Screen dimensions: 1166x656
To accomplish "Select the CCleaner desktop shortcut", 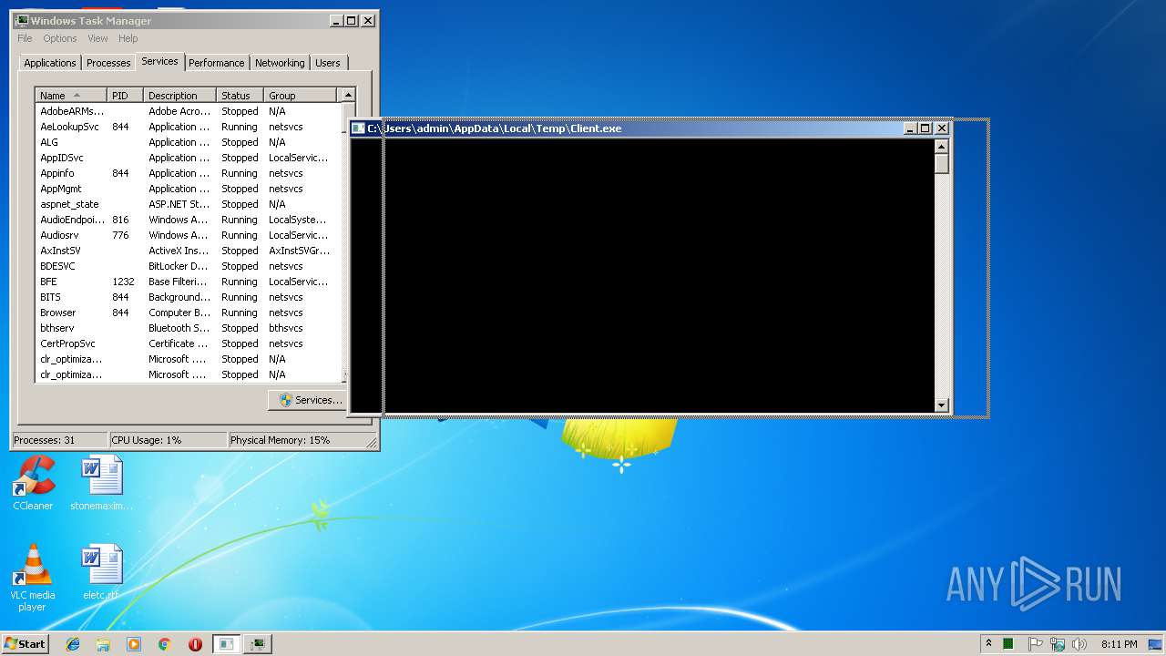I will (34, 483).
